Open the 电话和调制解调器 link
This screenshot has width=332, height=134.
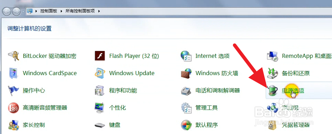click(218, 91)
